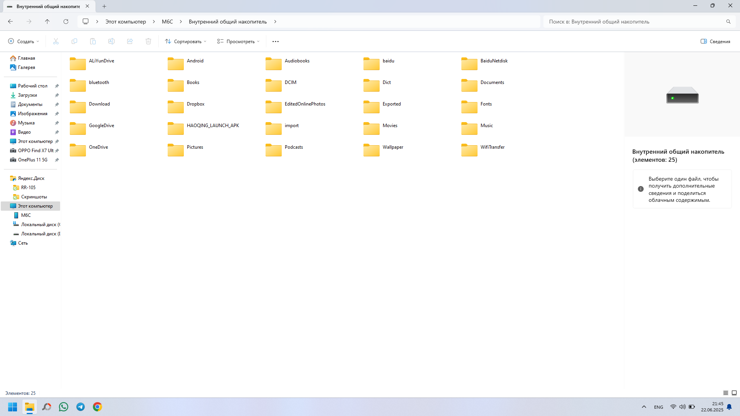Click the Delete trash icon in toolbar
Image resolution: width=740 pixels, height=416 pixels.
tap(148, 41)
